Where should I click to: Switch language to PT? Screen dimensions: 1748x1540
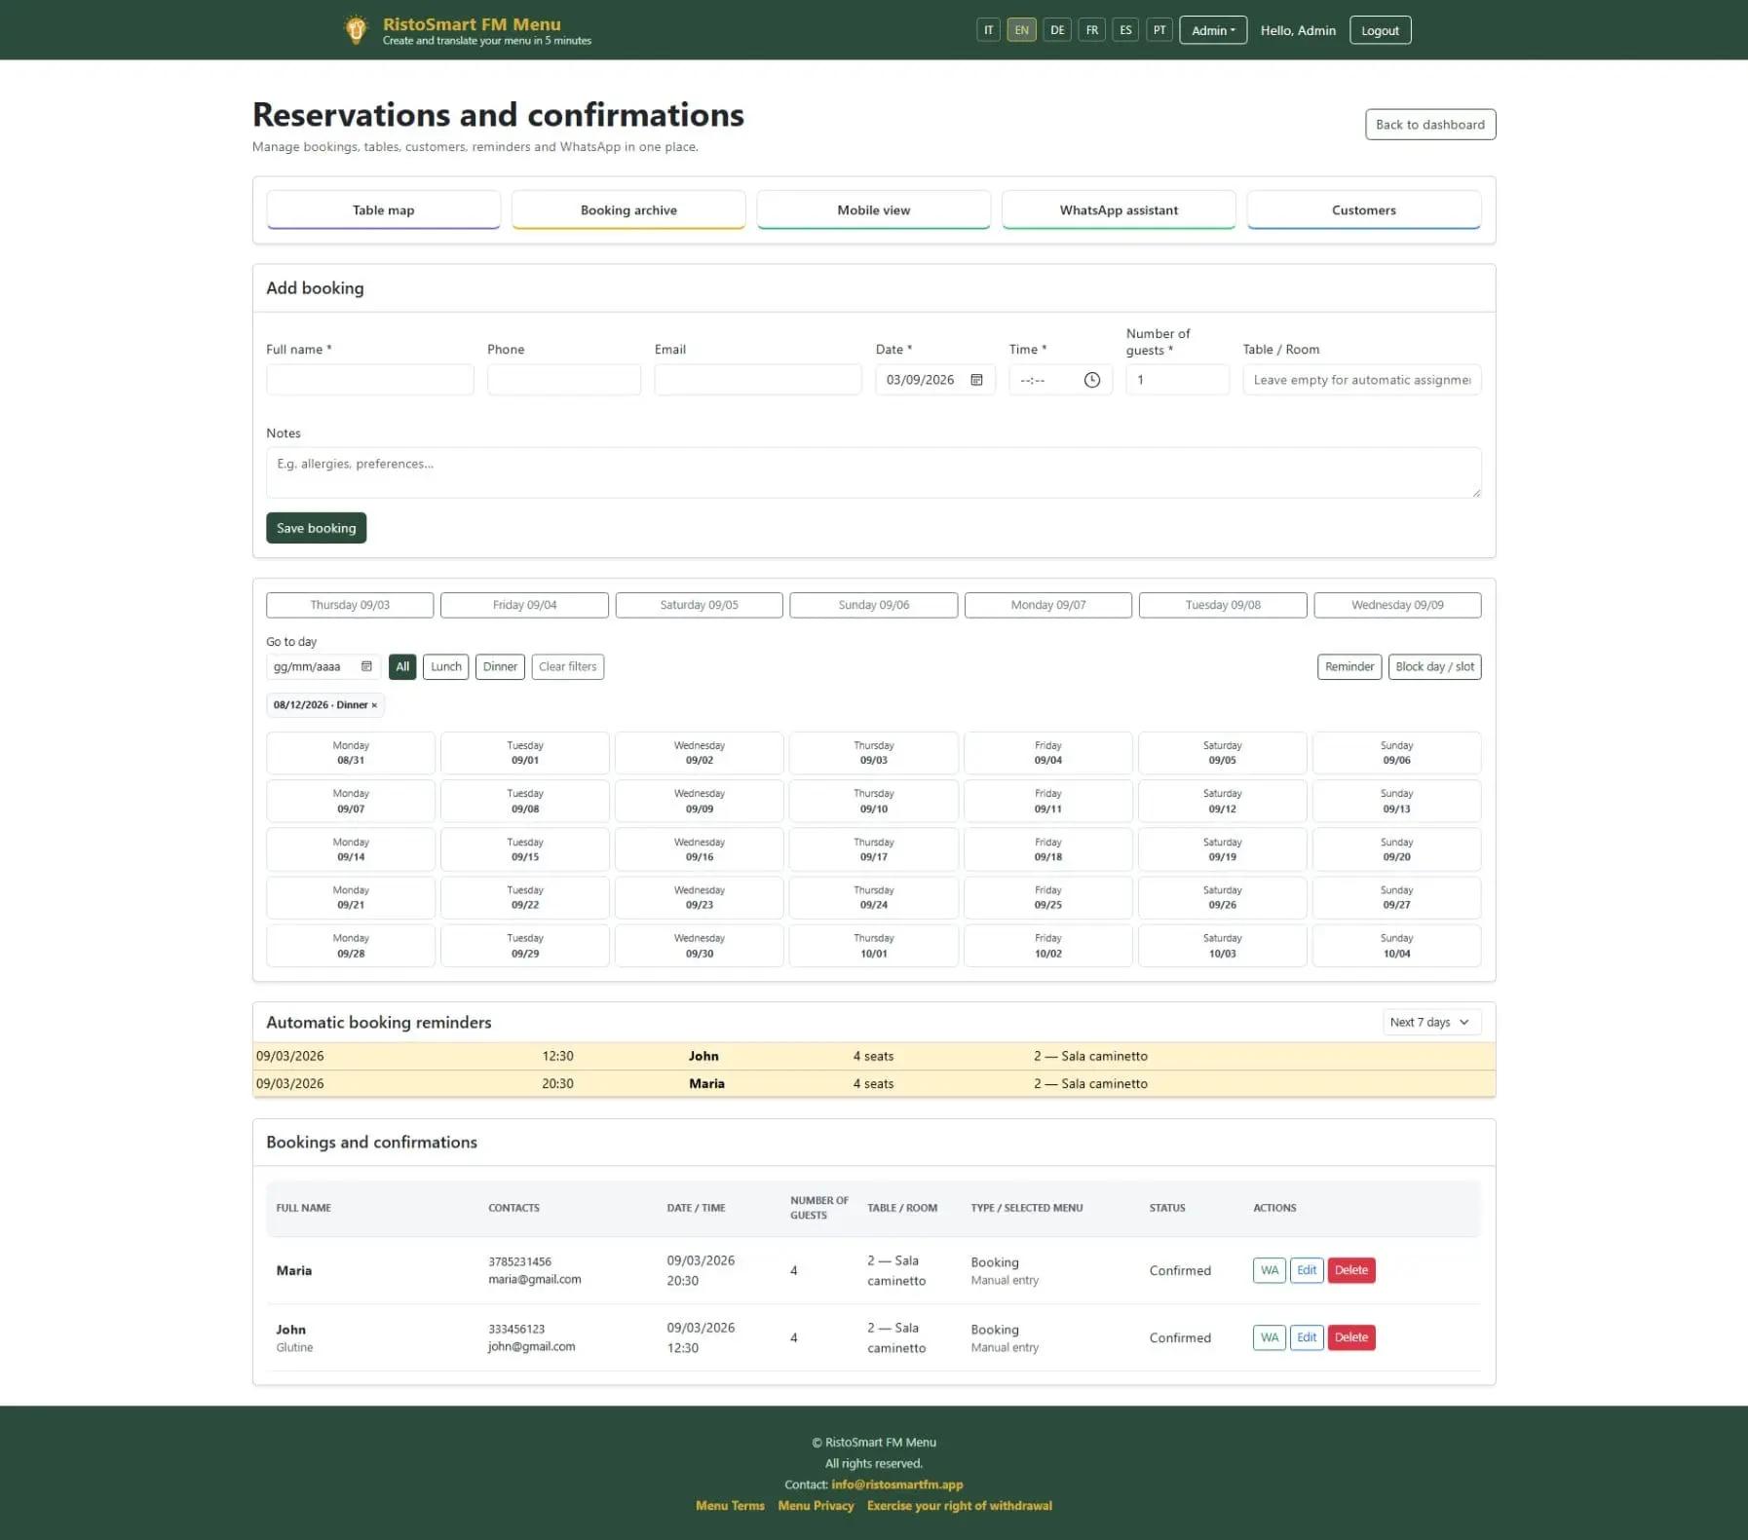click(1159, 30)
